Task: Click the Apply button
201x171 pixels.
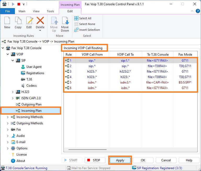Action: tap(120, 160)
